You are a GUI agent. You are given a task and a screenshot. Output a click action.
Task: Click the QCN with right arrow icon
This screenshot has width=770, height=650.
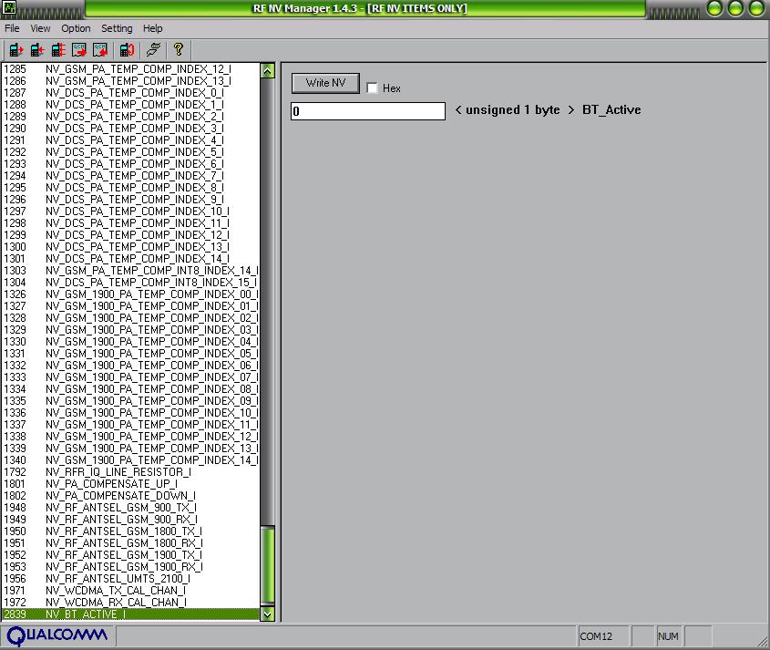click(x=79, y=49)
